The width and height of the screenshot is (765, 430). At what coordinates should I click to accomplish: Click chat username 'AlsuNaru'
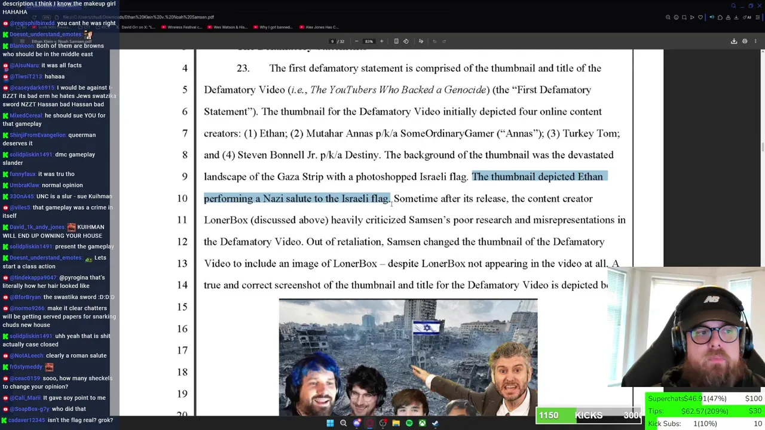(24, 66)
